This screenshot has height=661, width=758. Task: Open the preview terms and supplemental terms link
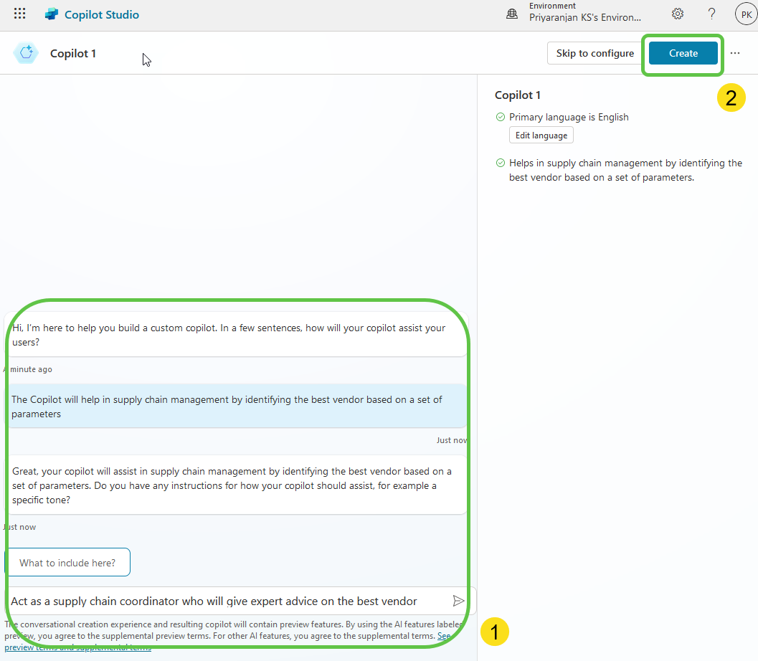click(79, 647)
